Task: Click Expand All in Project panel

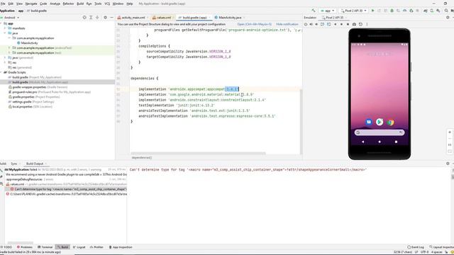Action: click(91, 18)
